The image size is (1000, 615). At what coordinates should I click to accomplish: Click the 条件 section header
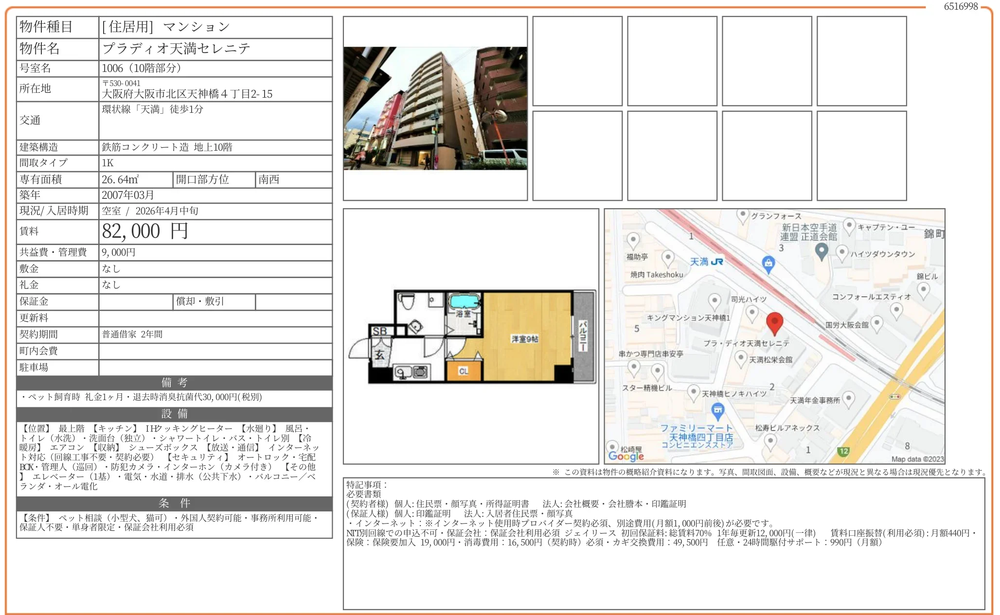click(174, 503)
